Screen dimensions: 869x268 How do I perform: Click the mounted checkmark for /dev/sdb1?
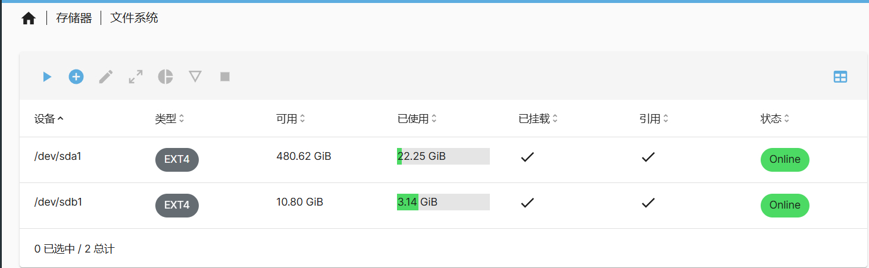(x=527, y=203)
